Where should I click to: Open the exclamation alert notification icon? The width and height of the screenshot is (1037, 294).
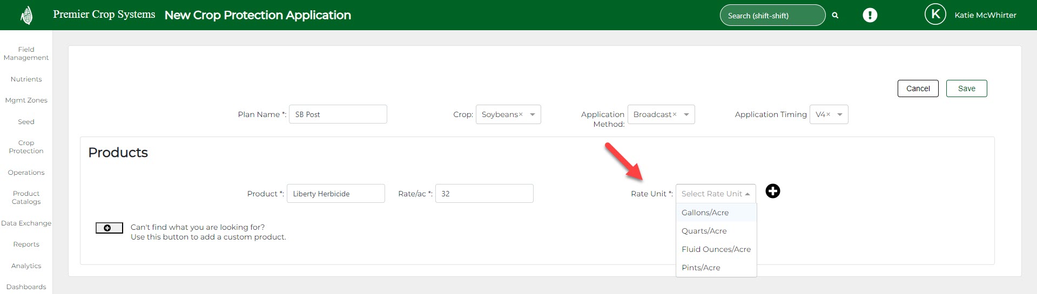click(x=870, y=15)
